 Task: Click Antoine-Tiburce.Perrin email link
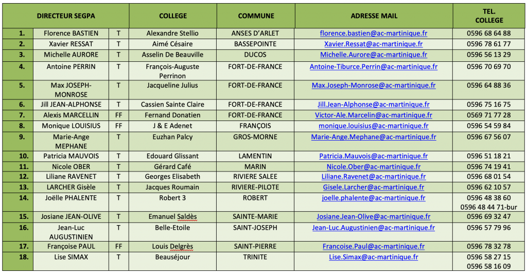(374, 67)
